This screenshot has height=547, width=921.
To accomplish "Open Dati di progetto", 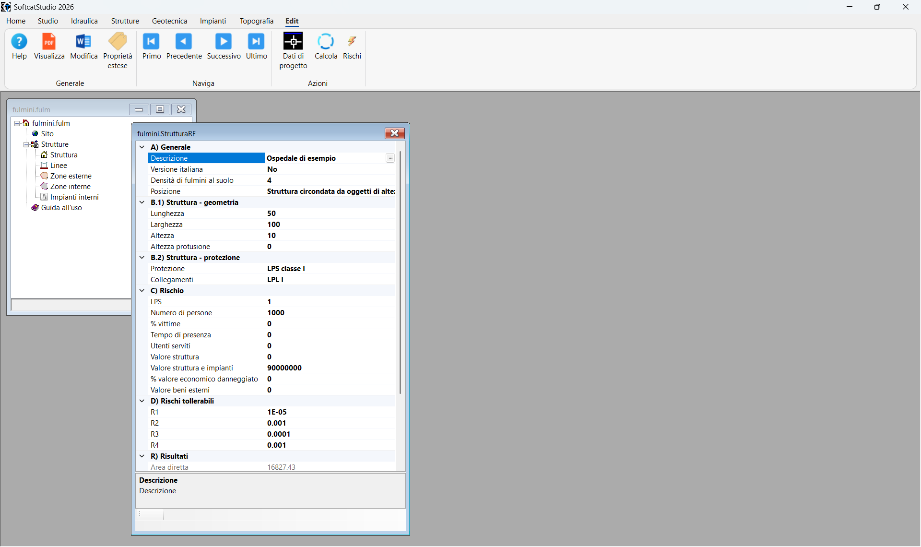I will pyautogui.click(x=293, y=51).
